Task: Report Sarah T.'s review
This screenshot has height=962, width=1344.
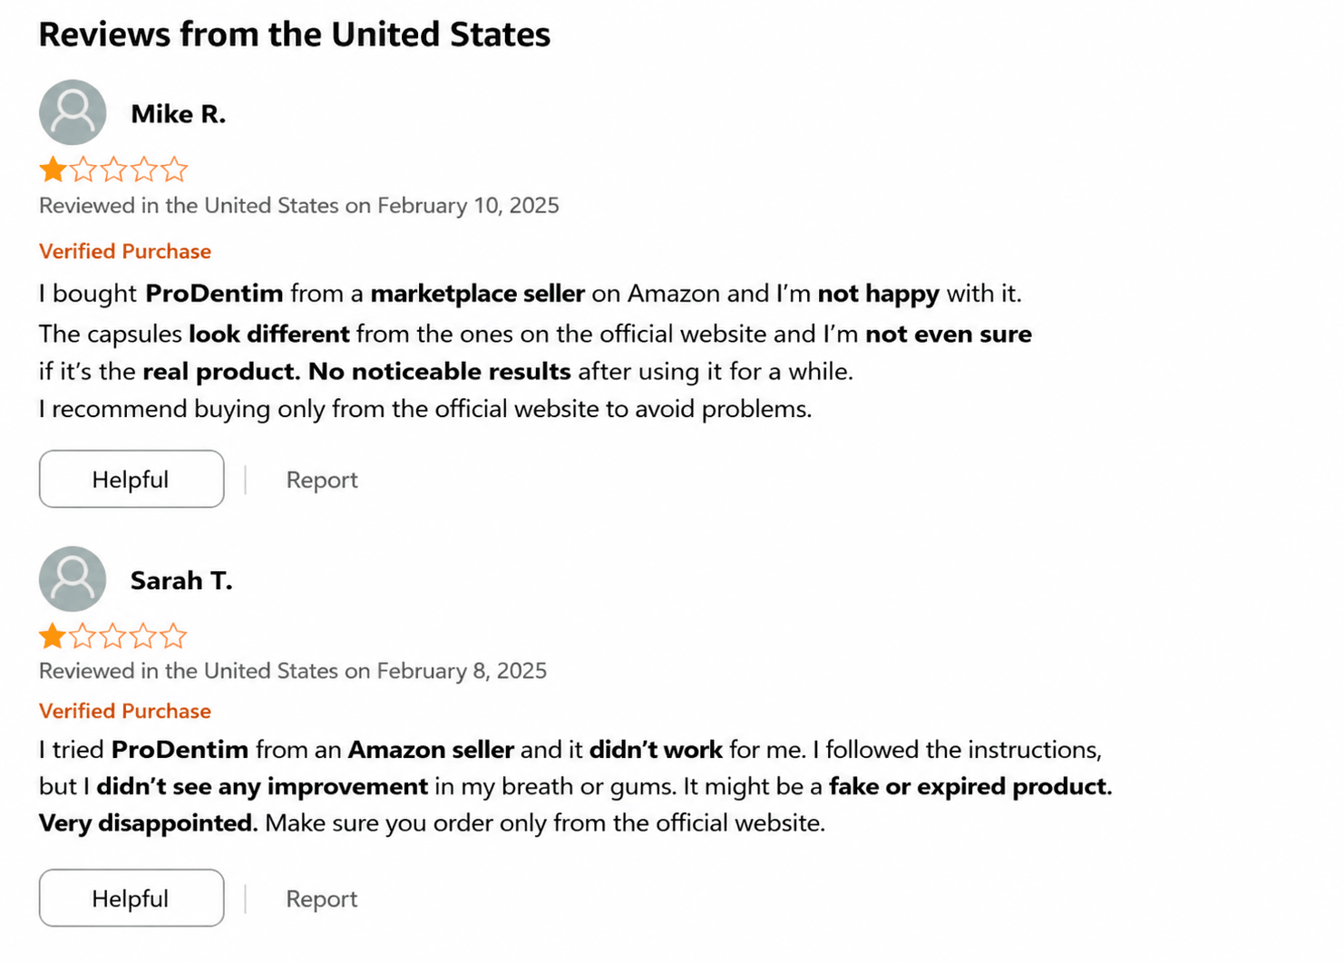Action: 322,899
